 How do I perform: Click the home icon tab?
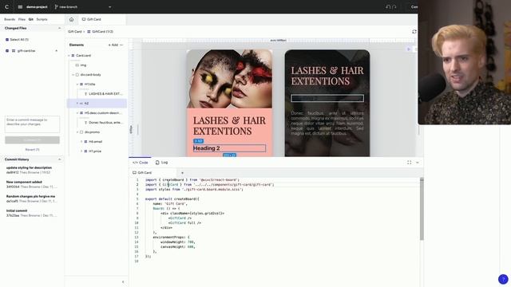click(71, 19)
